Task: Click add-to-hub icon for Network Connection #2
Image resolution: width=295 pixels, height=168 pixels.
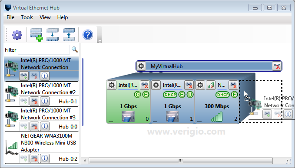Action: pos(24,101)
